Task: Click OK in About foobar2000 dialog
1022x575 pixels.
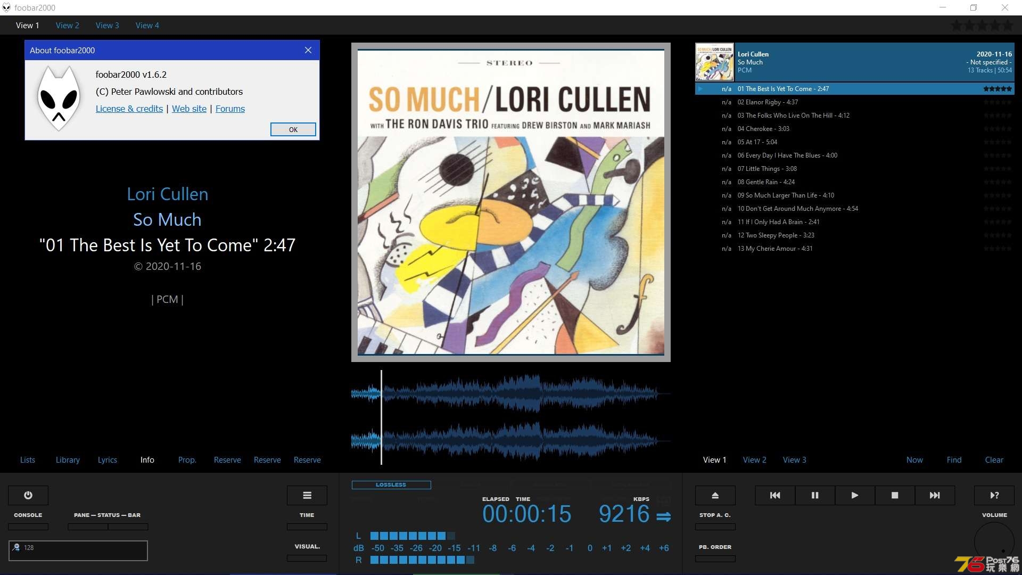Action: pyautogui.click(x=293, y=129)
